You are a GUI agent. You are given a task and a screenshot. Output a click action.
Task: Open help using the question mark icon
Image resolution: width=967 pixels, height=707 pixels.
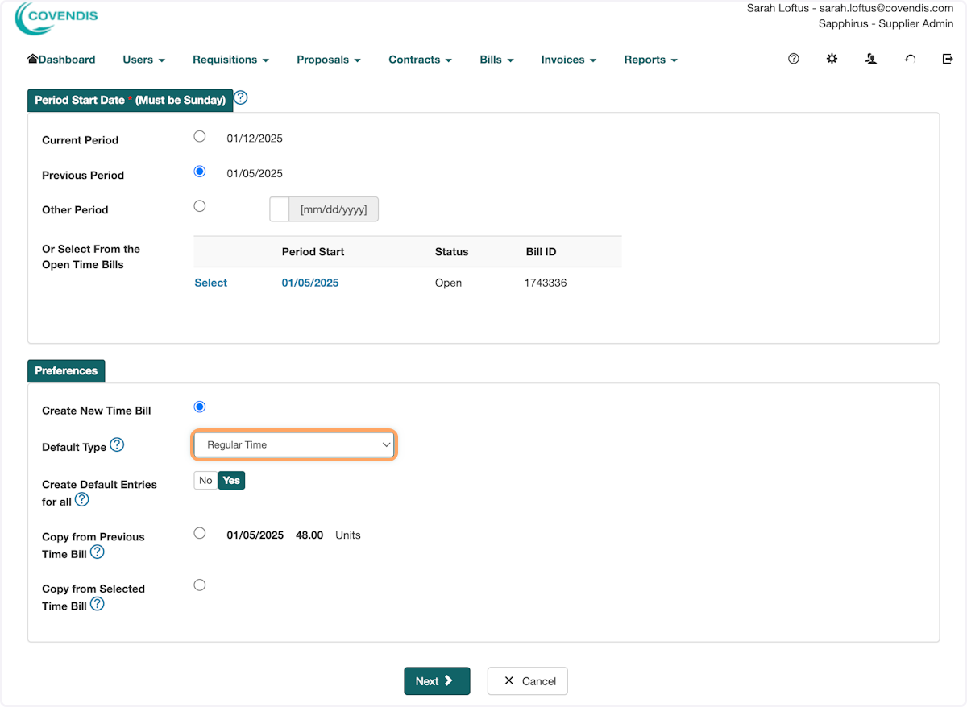[x=793, y=58]
